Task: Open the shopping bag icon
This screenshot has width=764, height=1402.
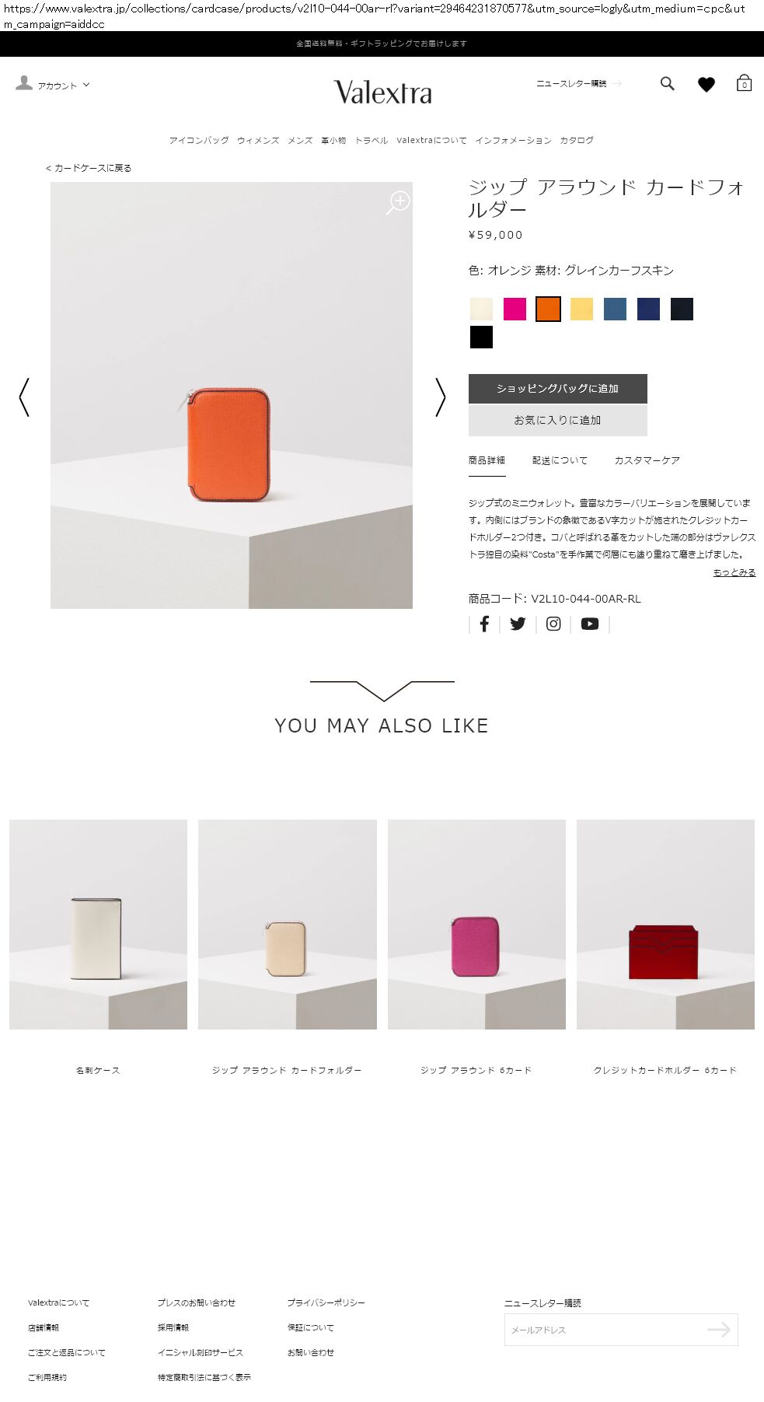Action: [744, 83]
